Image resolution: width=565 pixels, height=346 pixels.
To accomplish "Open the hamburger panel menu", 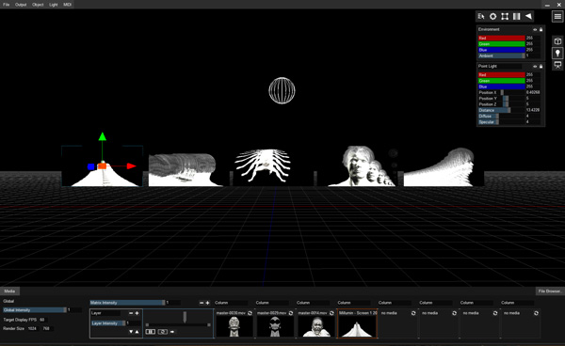I will pyautogui.click(x=557, y=17).
